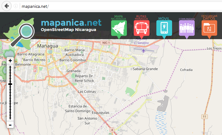This screenshot has height=135, width=222.
Task: Open the Comunidad purple people icon
Action: pos(187,28)
